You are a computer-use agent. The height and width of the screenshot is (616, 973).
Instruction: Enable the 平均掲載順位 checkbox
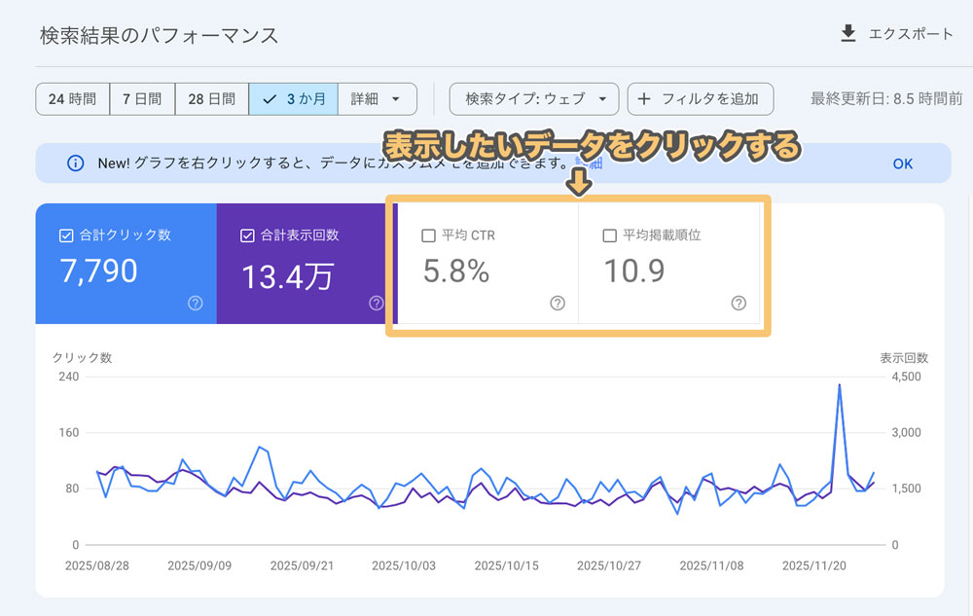pos(610,235)
